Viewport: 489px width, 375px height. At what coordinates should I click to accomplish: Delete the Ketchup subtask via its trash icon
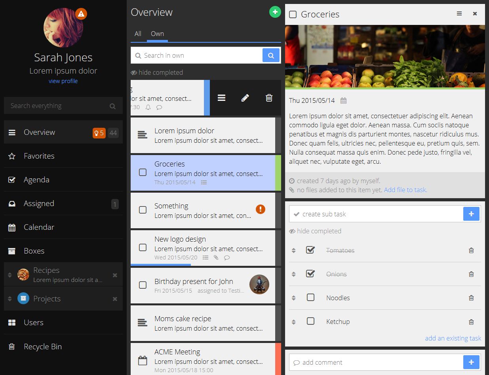click(471, 322)
